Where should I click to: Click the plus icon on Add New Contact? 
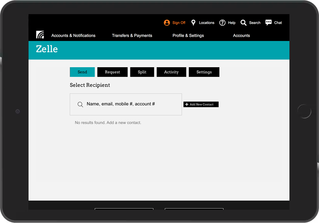pyautogui.click(x=187, y=104)
